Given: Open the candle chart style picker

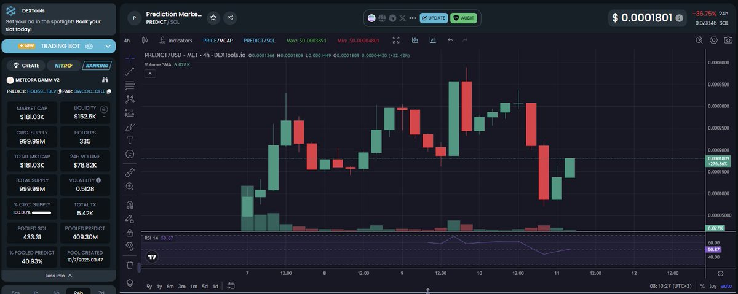Looking at the screenshot, I should tap(145, 41).
